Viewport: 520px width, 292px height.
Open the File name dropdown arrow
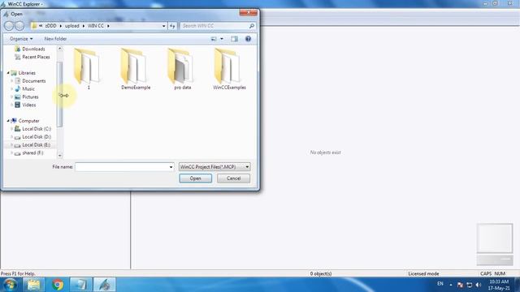(171, 167)
